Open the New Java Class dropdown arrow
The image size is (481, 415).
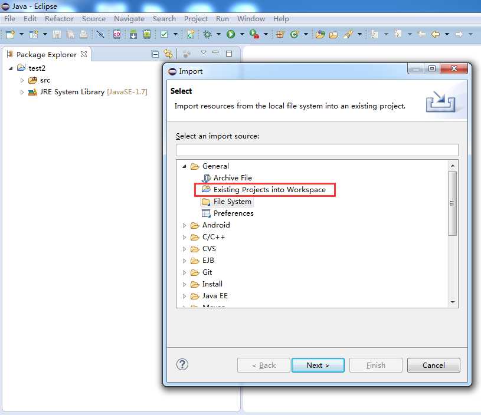[x=306, y=34]
